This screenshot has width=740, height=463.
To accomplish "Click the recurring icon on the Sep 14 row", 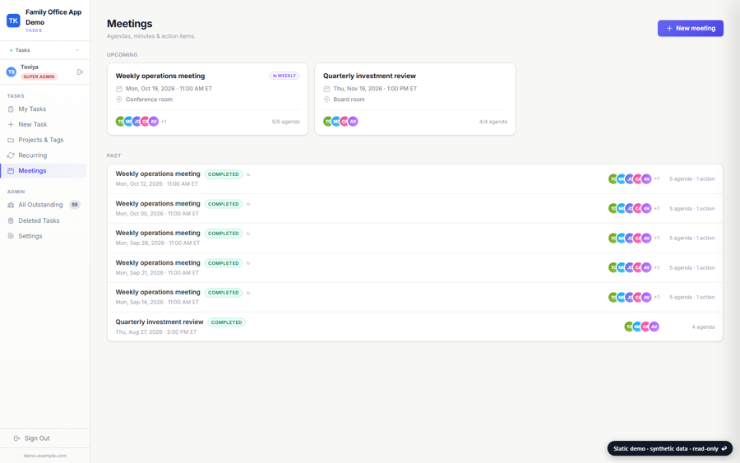I will 248,293.
